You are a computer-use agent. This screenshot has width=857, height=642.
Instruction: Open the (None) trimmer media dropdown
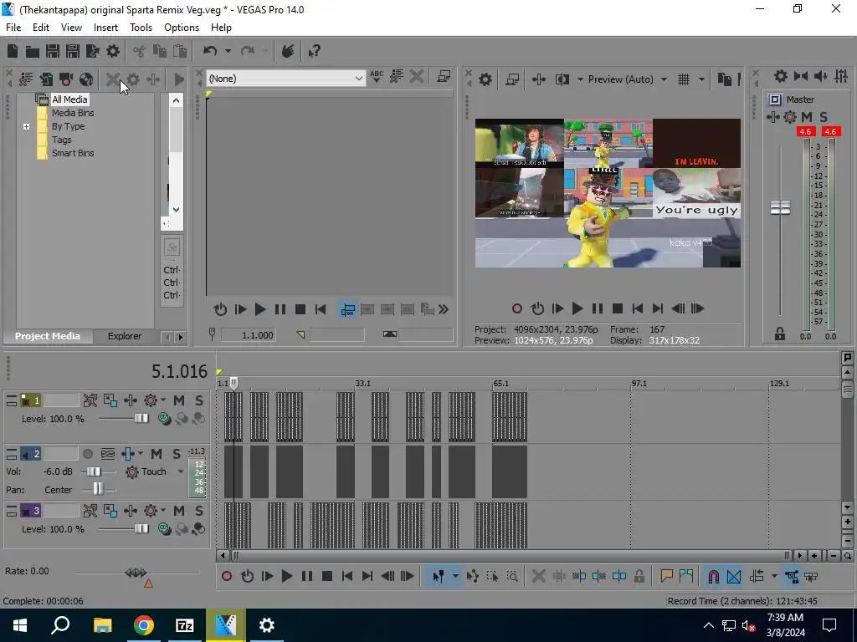tap(358, 79)
